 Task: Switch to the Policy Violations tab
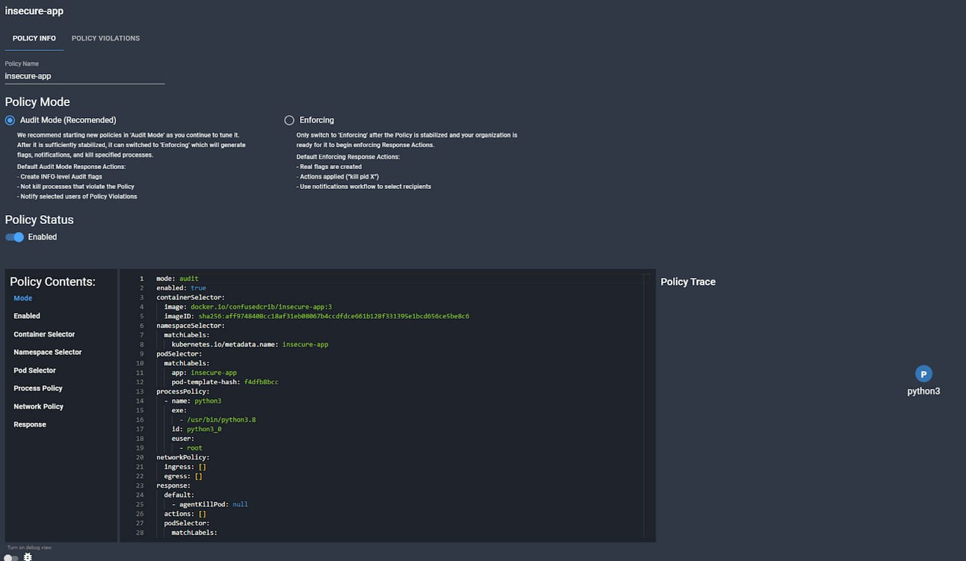pyautogui.click(x=105, y=38)
